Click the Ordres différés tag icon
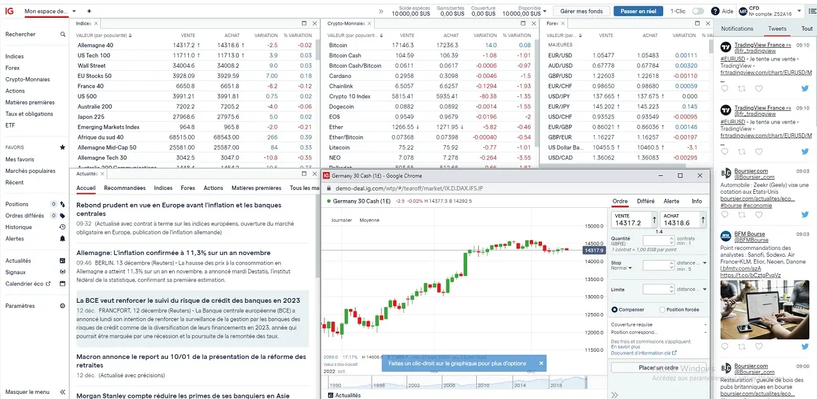The width and height of the screenshot is (817, 399). coord(63,216)
